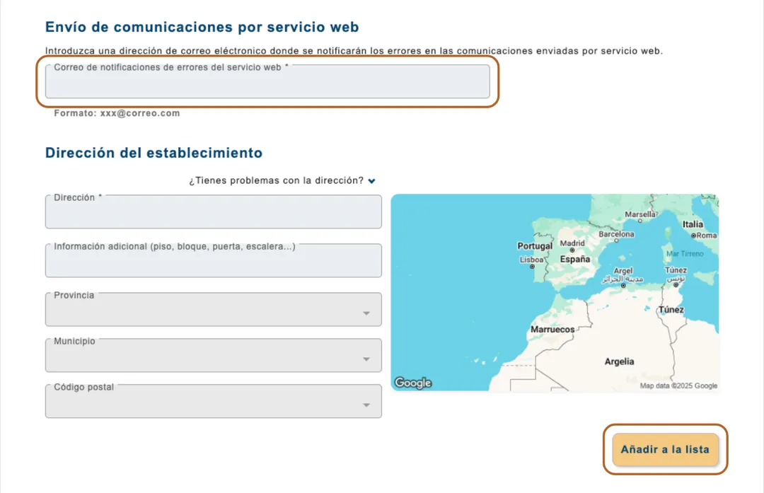Click the Google logo on the map

pyautogui.click(x=413, y=383)
